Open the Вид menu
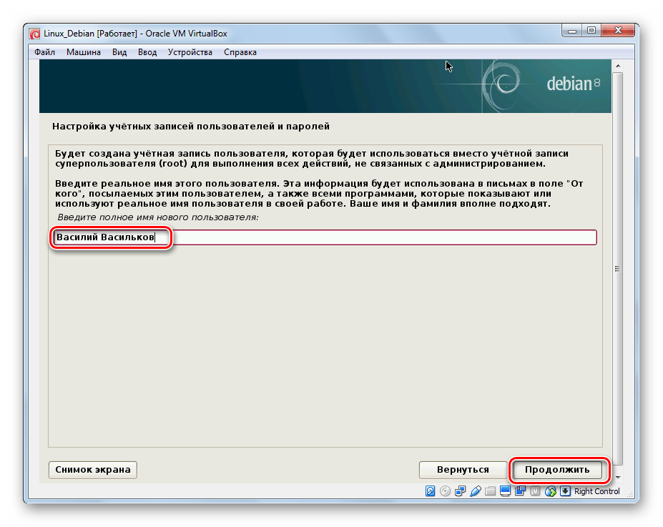Image resolution: width=663 pixels, height=527 pixels. [119, 52]
